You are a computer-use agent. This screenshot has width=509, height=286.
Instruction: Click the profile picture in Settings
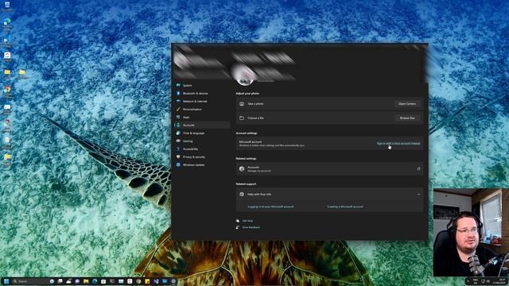coord(245,75)
